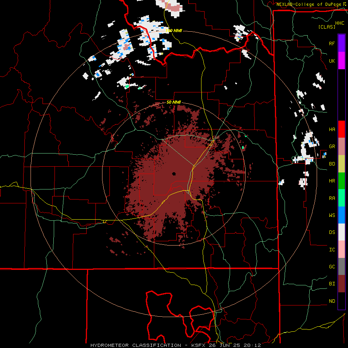This screenshot has height=348, width=348.
Task: Click the UK legend label
Action: (x=332, y=61)
